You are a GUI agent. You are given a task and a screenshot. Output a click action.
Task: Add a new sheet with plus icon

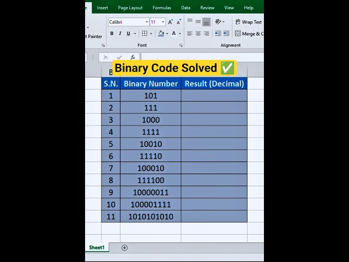(124, 248)
